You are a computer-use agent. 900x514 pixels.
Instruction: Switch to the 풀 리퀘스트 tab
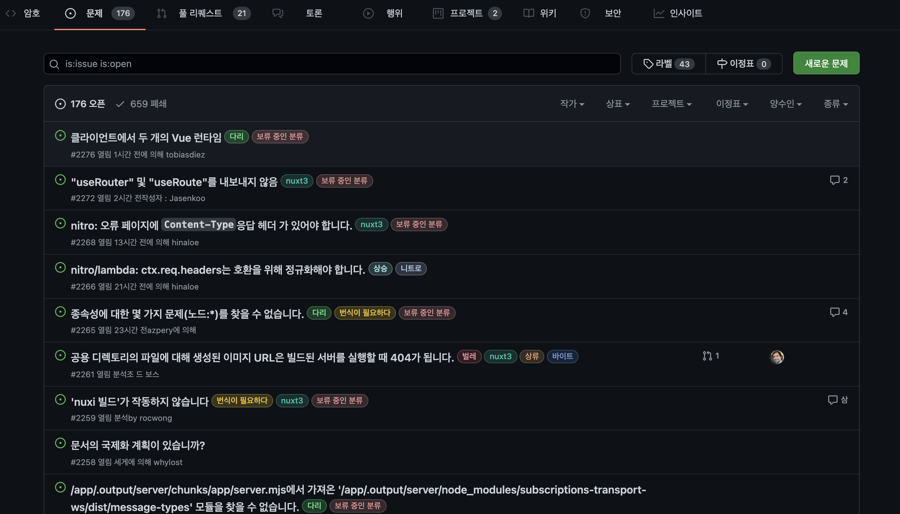pyautogui.click(x=200, y=13)
